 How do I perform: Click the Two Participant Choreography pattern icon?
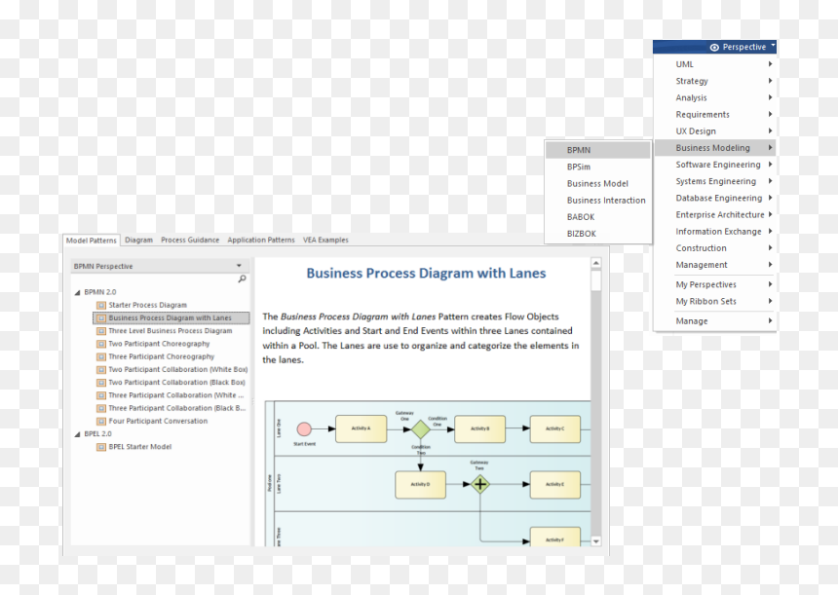pyautogui.click(x=101, y=344)
